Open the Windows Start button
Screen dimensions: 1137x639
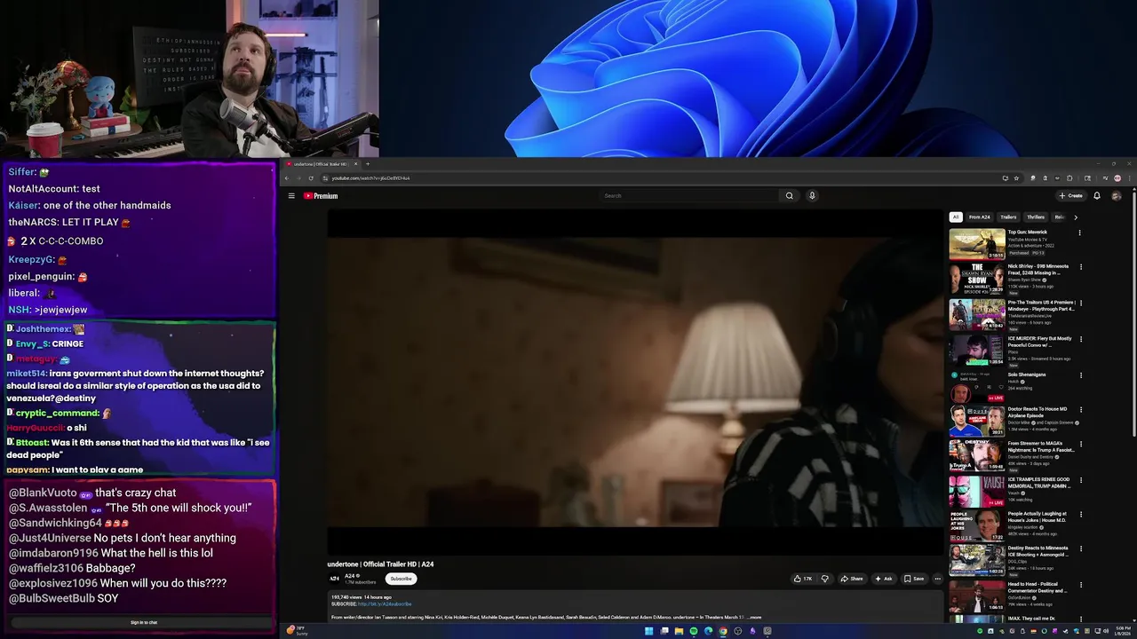[x=649, y=631]
